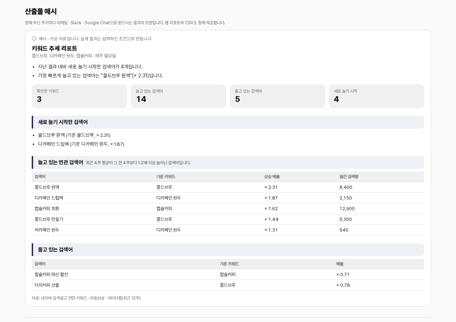Click the '월간 검색량' column header

349,177
